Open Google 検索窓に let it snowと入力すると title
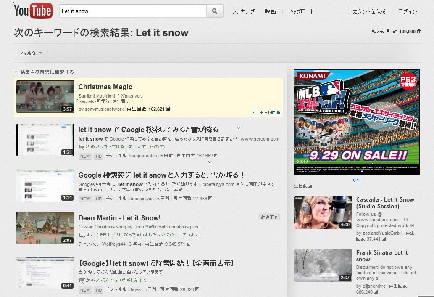This screenshot has height=297, width=434. [161, 175]
